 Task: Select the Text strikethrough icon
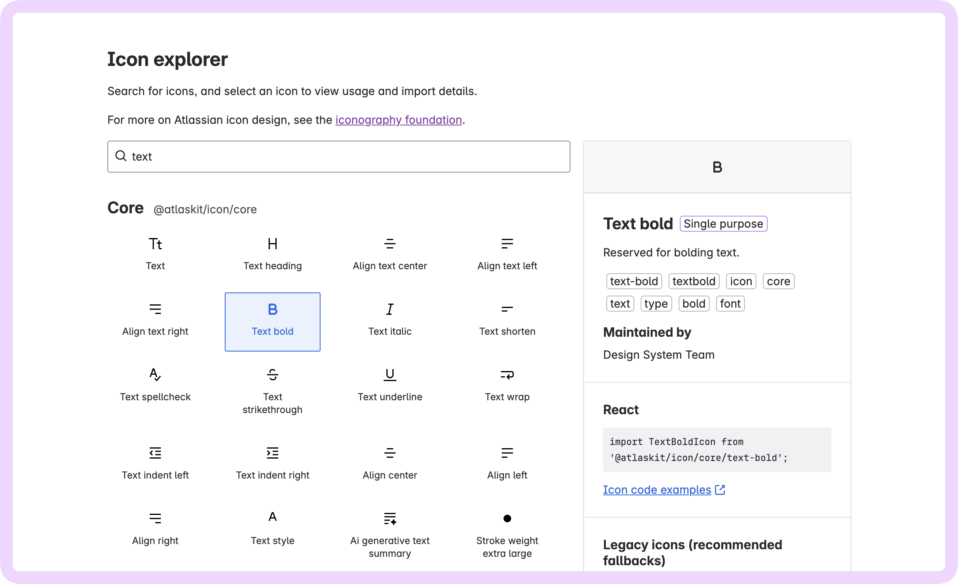(273, 389)
